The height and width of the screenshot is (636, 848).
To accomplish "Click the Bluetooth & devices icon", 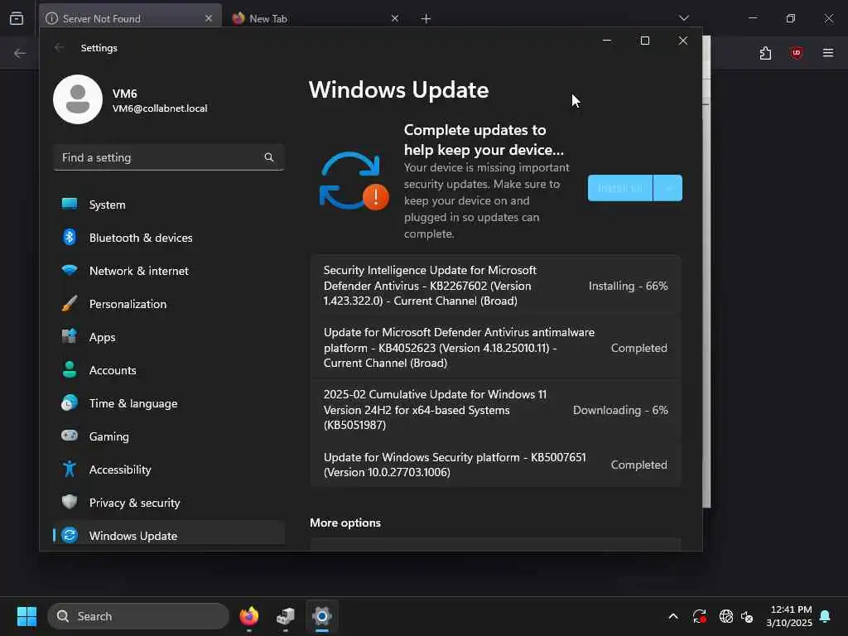I will click(70, 237).
